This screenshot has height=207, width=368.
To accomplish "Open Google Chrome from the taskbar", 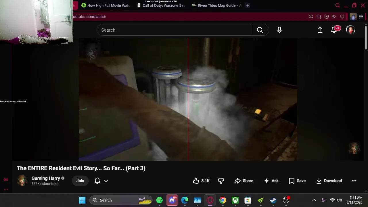I will [223, 200].
